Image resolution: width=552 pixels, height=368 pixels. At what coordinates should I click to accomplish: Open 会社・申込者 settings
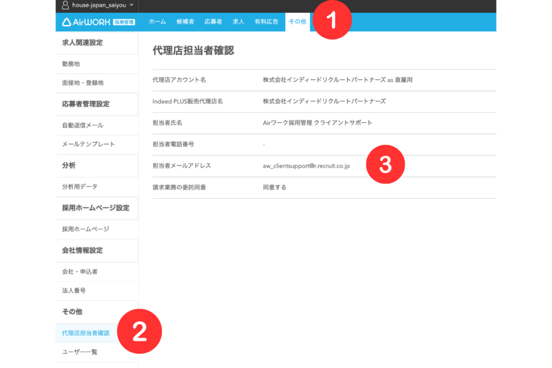coord(97,272)
